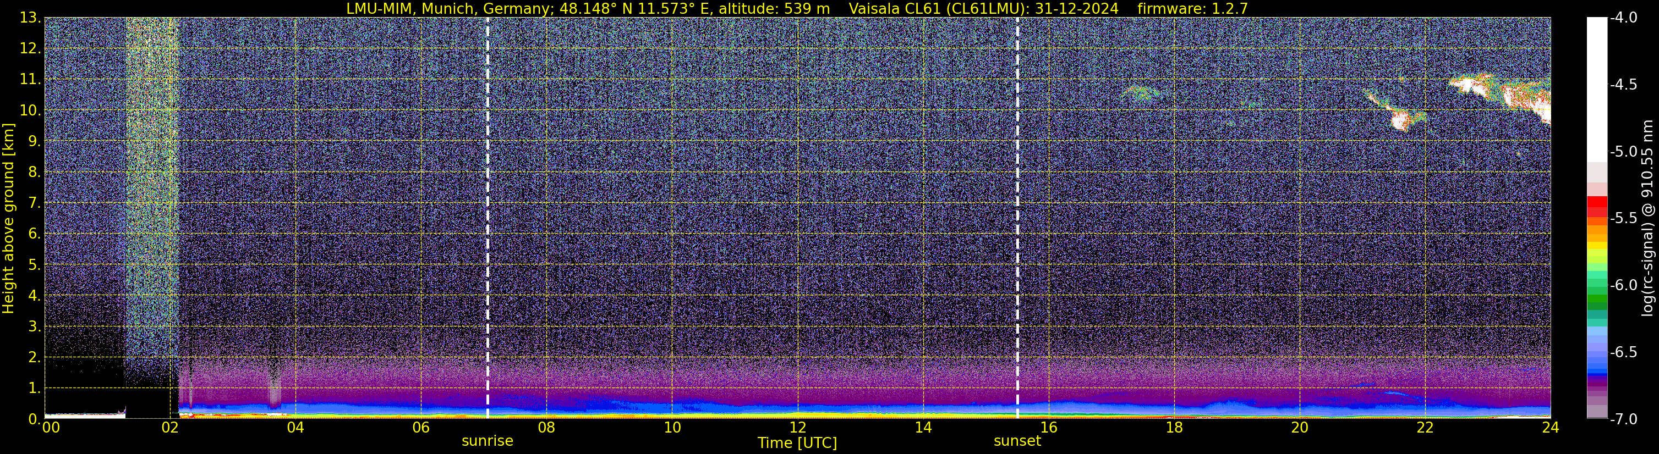Click the time axis tick "06"
Viewport: 1659px width, 454px height.
(421, 428)
